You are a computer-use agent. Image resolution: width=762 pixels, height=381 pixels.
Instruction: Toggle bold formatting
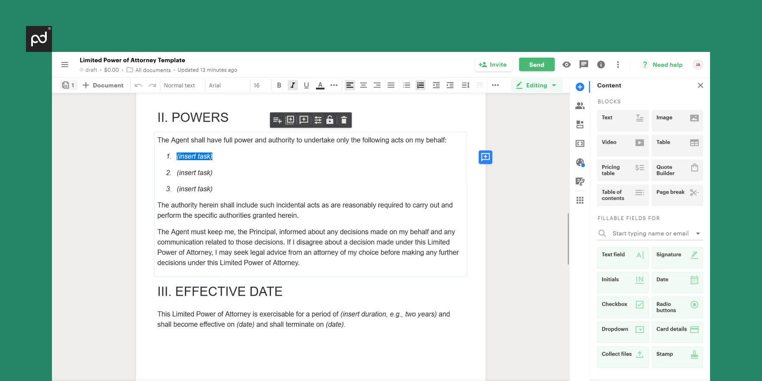[x=279, y=85]
